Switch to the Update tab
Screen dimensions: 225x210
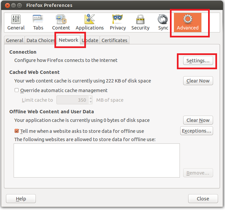tap(90, 40)
